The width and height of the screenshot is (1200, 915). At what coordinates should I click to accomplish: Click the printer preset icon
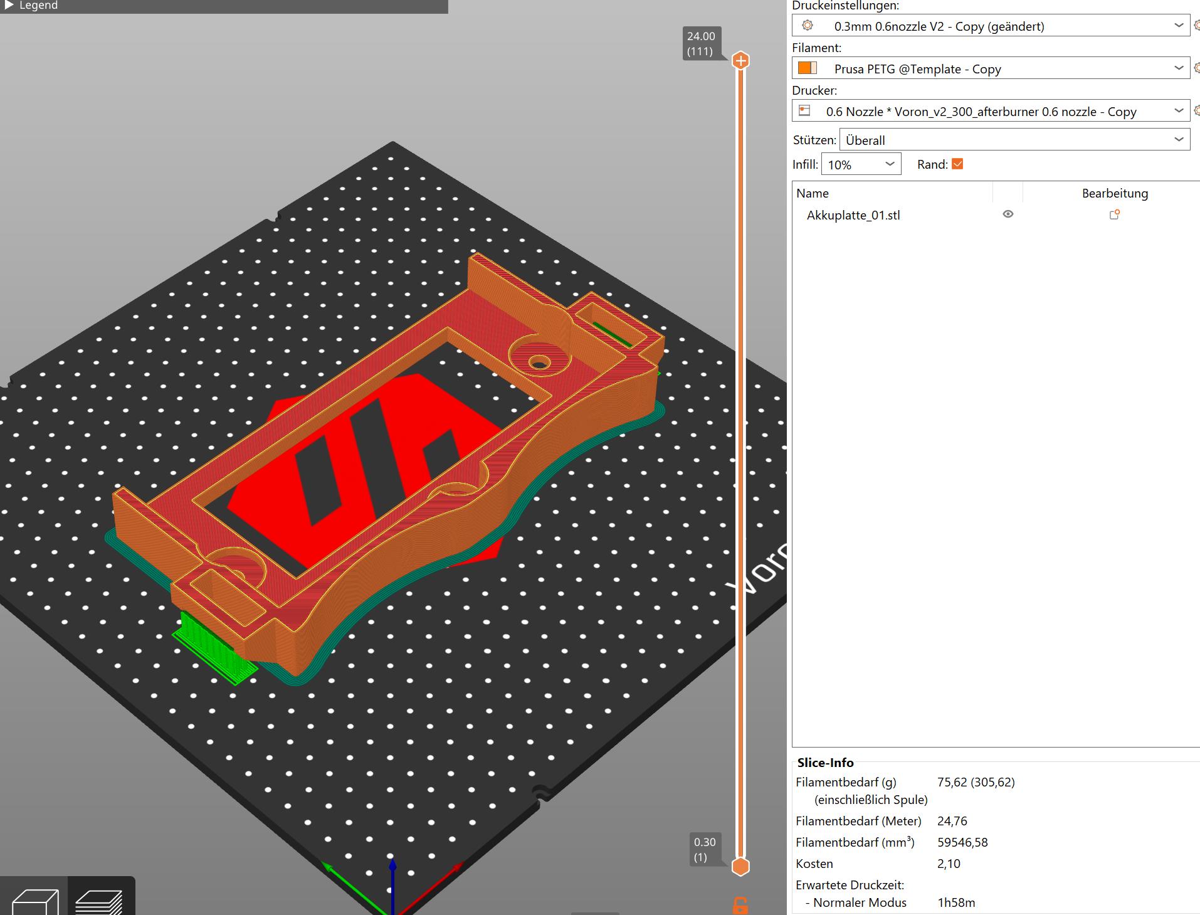(x=805, y=111)
